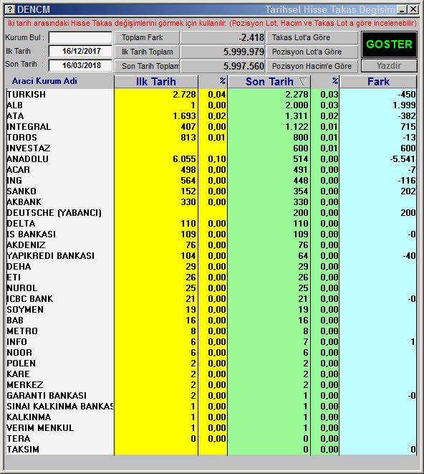Select the YAPIKREDI BANKASI row
This screenshot has height=474, width=424.
211,256
